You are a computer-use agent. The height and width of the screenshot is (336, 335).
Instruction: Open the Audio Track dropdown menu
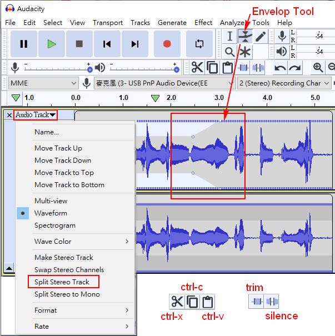[x=36, y=115]
